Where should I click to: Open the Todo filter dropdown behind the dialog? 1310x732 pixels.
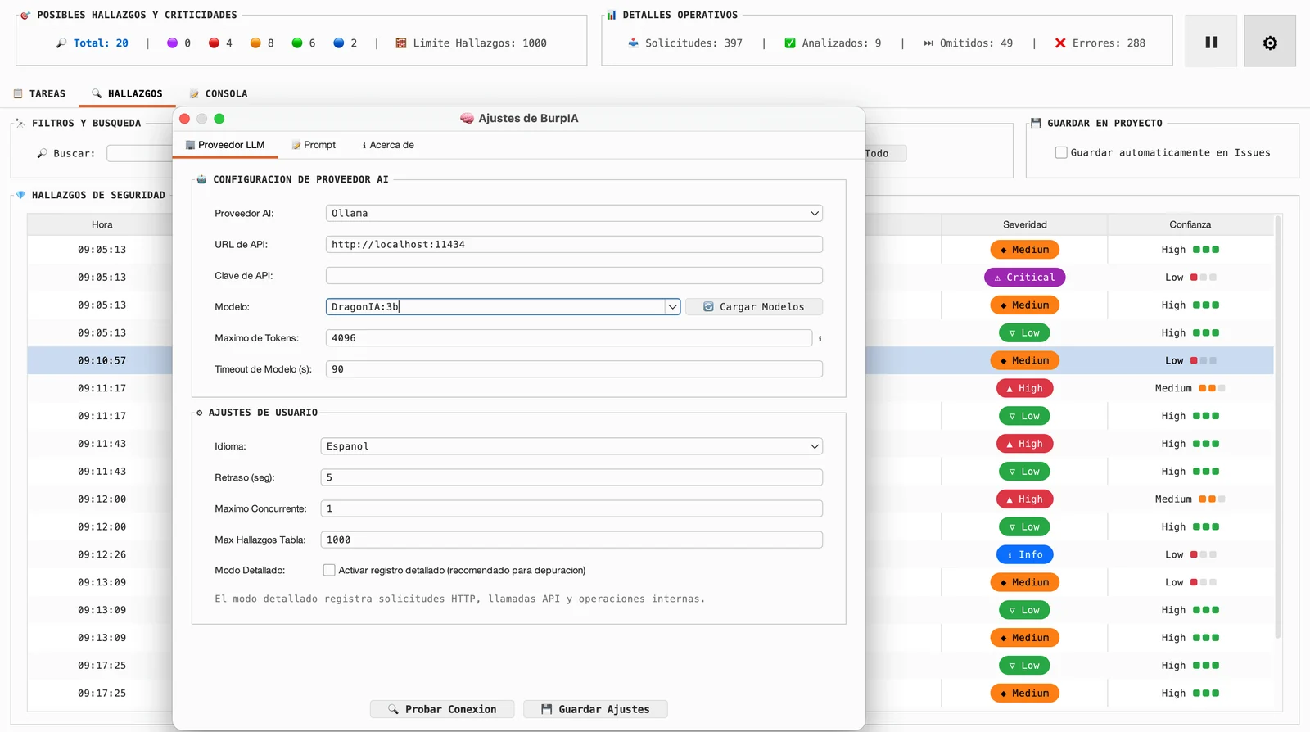click(886, 153)
